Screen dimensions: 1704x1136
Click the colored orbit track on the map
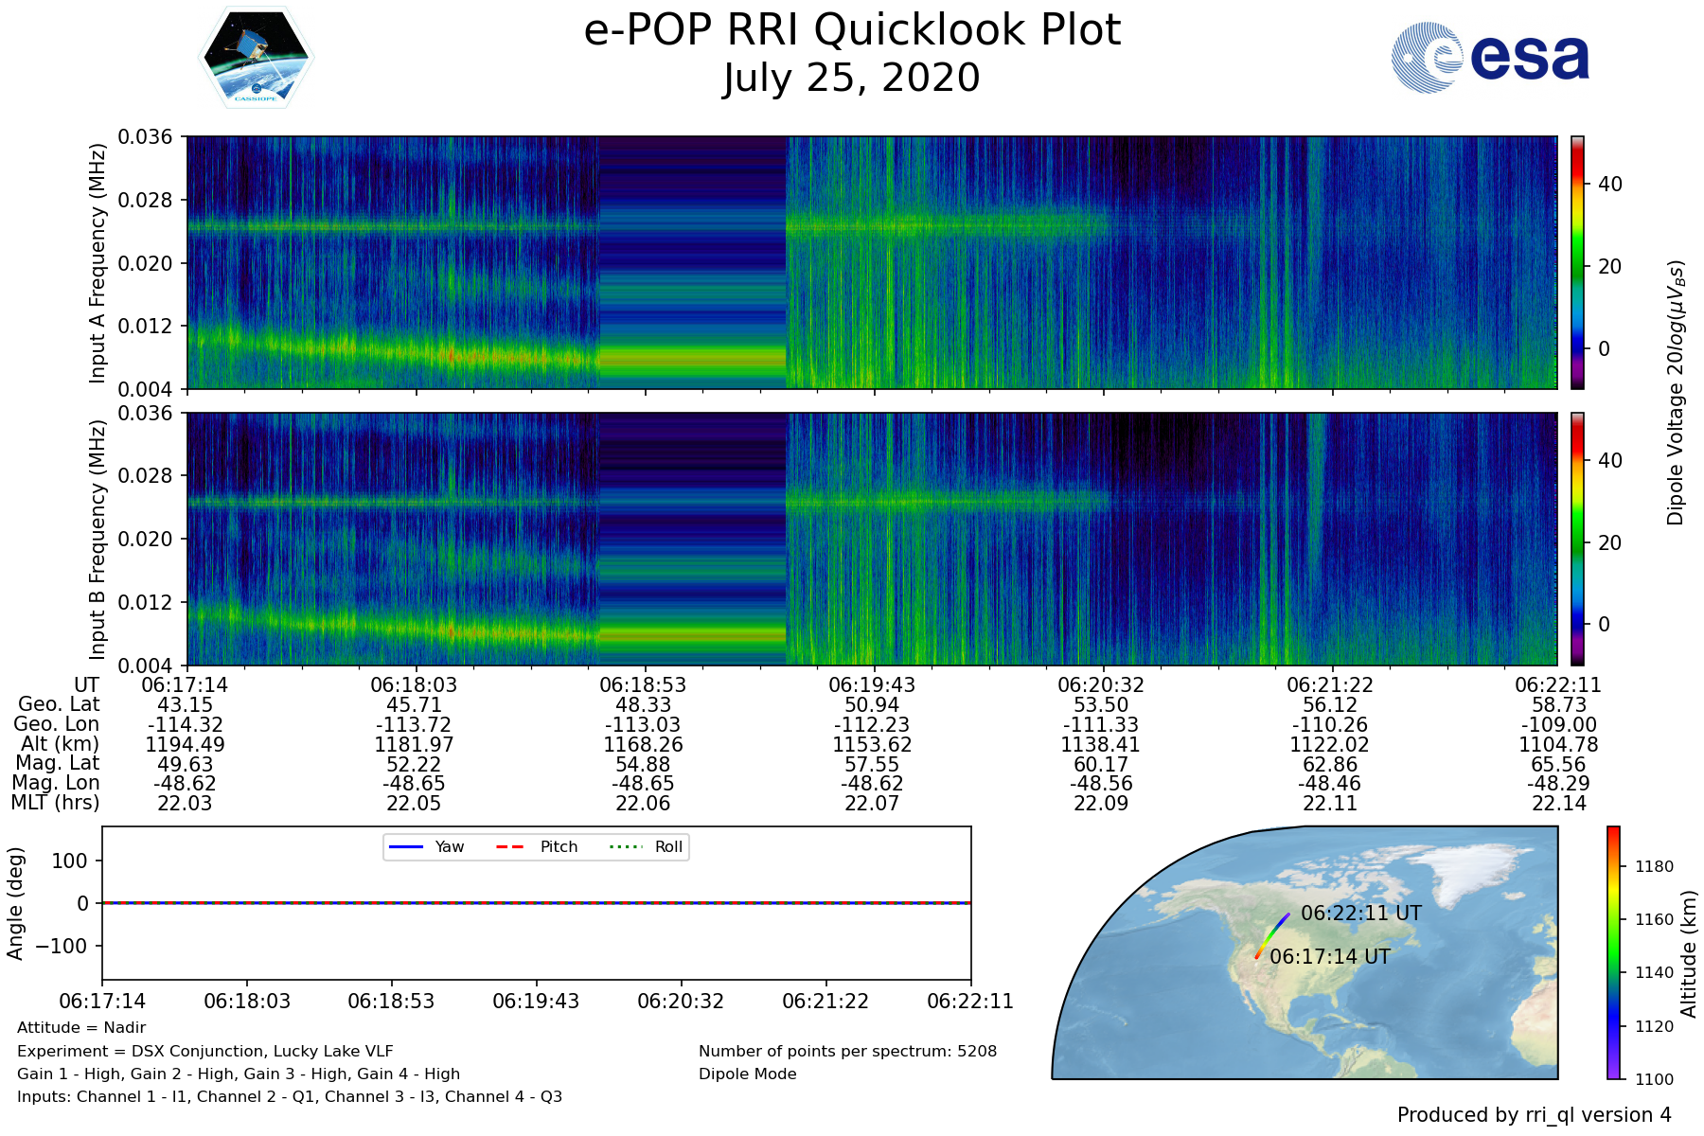point(1271,936)
